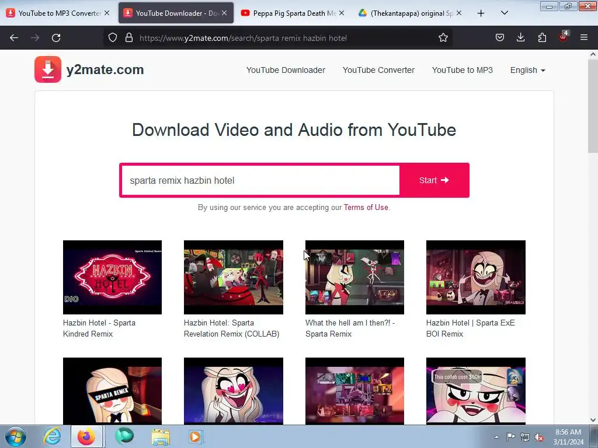
Task: Open the Pocket save icon
Action: pyautogui.click(x=500, y=38)
